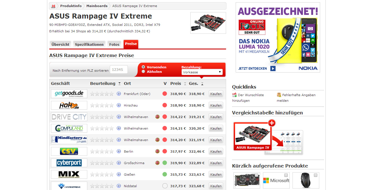
Task: Open the mainboard product thumbnail
Action: coord(208,23)
